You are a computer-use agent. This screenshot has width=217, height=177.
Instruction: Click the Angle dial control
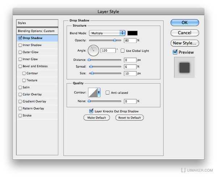[x=93, y=51]
